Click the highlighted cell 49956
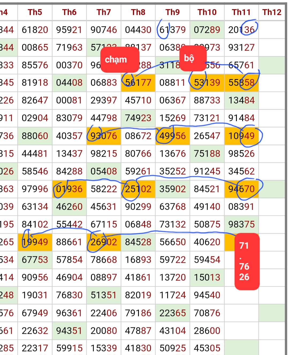 (x=173, y=136)
